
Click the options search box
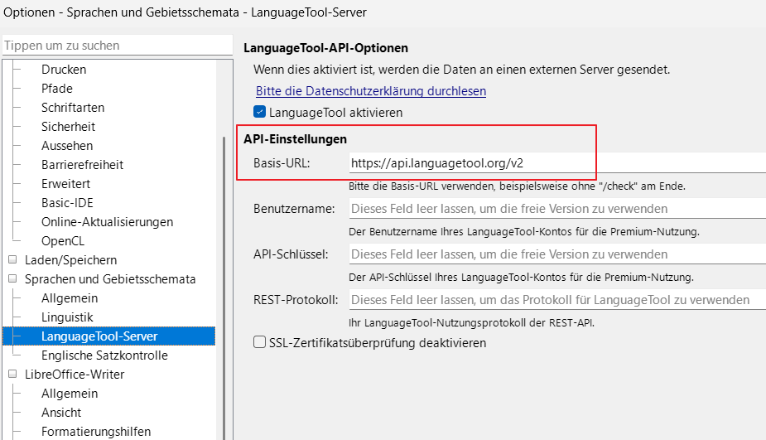[x=116, y=46]
